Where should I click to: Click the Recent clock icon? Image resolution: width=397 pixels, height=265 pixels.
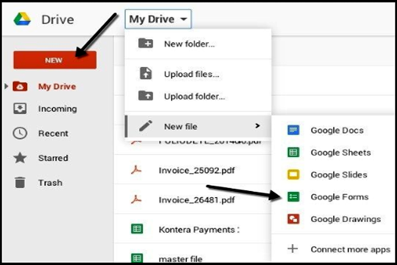click(20, 133)
